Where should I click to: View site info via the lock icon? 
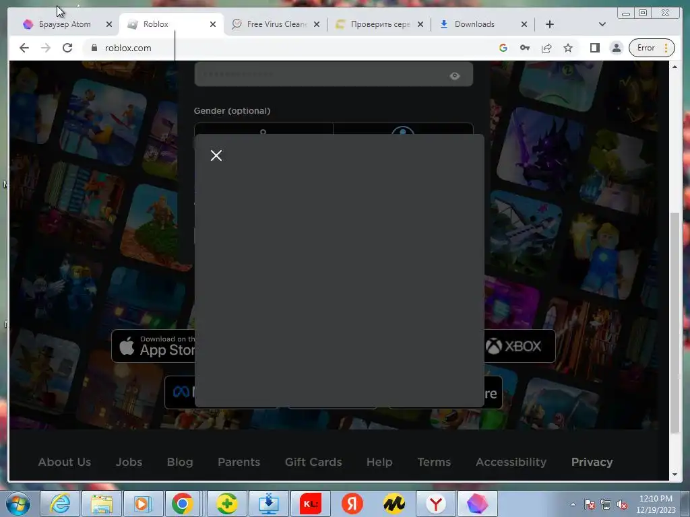point(94,48)
